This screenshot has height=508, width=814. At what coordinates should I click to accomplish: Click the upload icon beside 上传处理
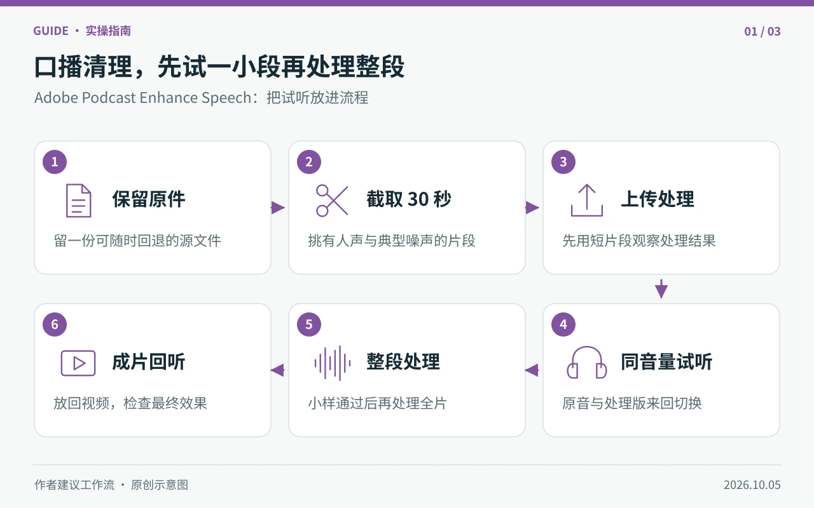[586, 200]
